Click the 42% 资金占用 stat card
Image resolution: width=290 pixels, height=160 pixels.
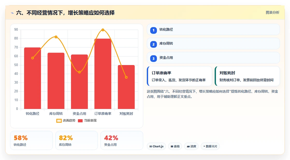coord(122,140)
